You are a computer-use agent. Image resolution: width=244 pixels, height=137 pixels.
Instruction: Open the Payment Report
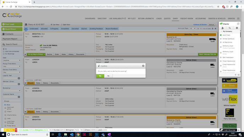pos(12,39)
